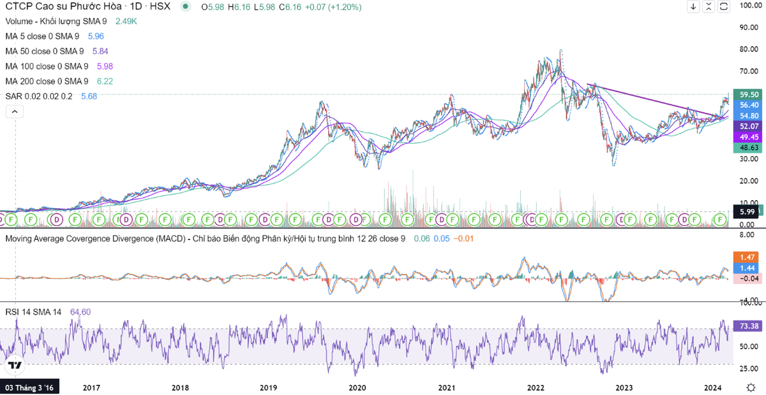Select the Volume SMA 9 indicator legend
This screenshot has width=766, height=395.
tap(57, 22)
